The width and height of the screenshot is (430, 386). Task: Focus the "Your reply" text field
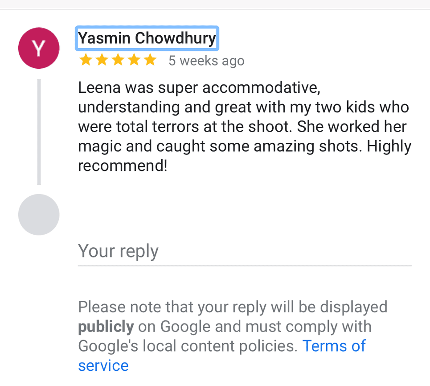[244, 252]
